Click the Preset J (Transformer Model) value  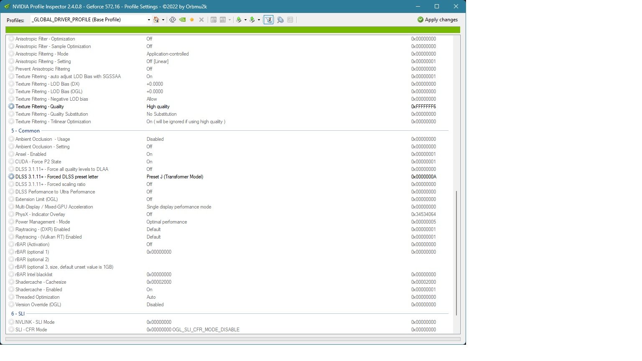click(x=175, y=177)
